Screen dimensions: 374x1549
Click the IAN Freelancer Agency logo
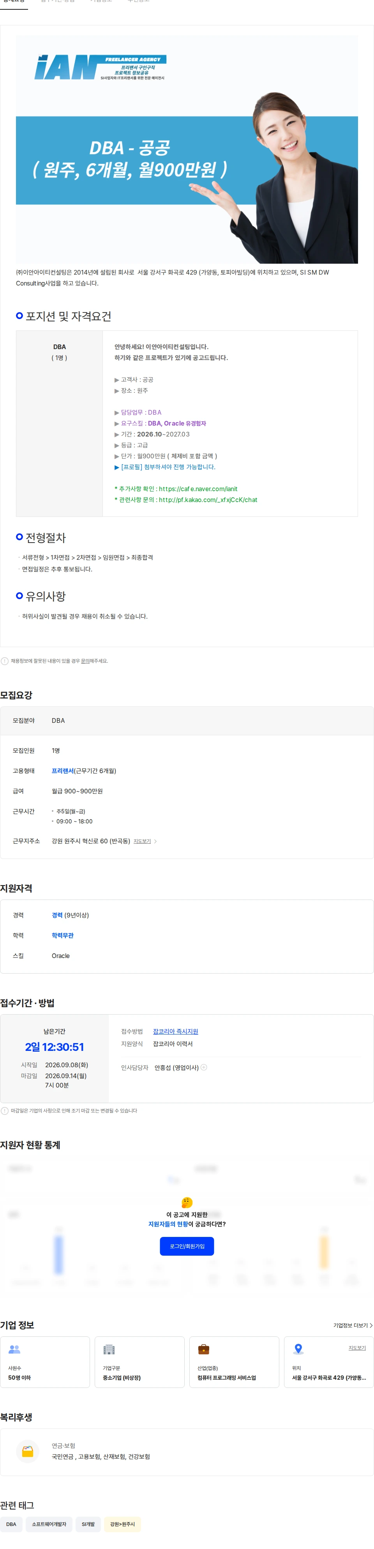tap(100, 67)
